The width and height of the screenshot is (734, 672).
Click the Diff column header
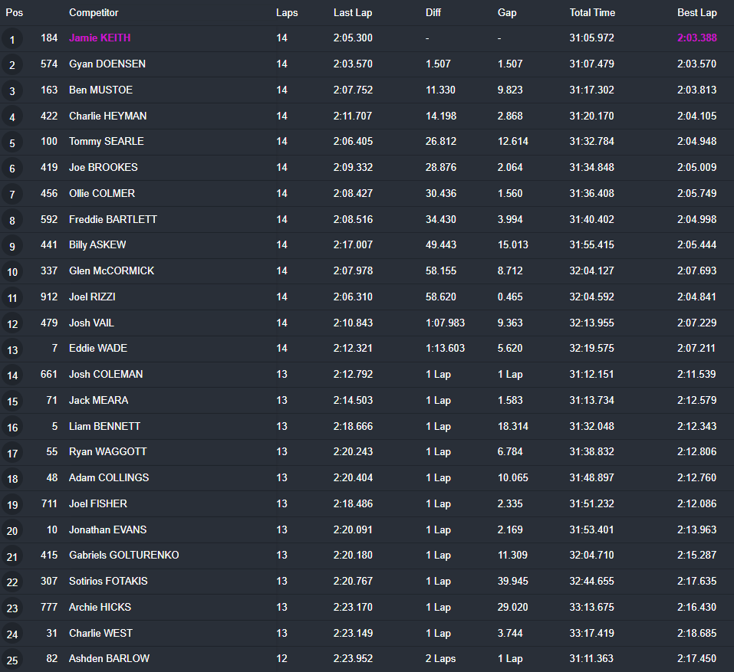[433, 12]
